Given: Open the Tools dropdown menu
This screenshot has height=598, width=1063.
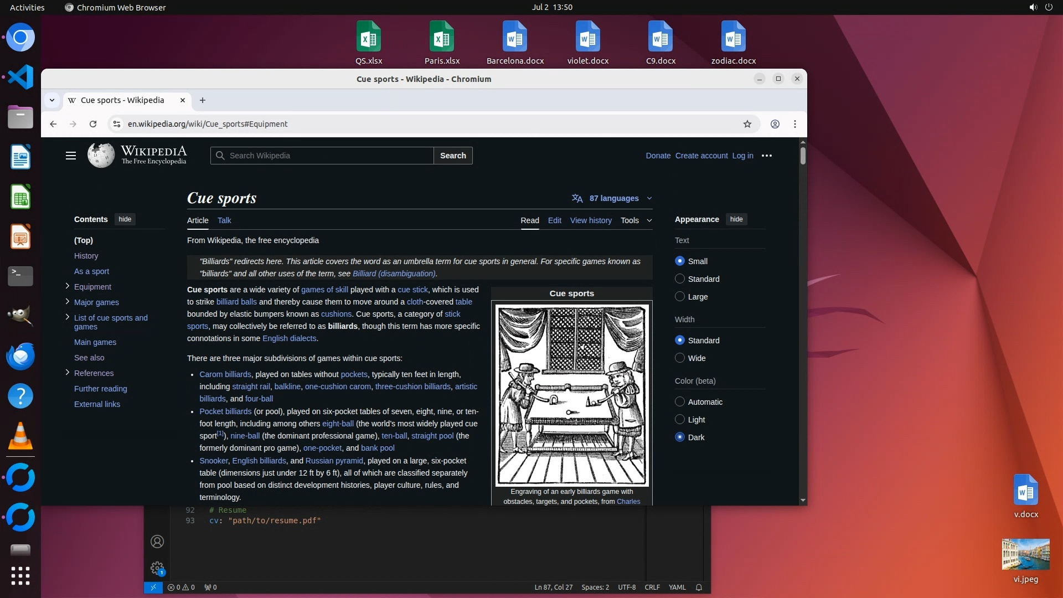Looking at the screenshot, I should [x=636, y=220].
